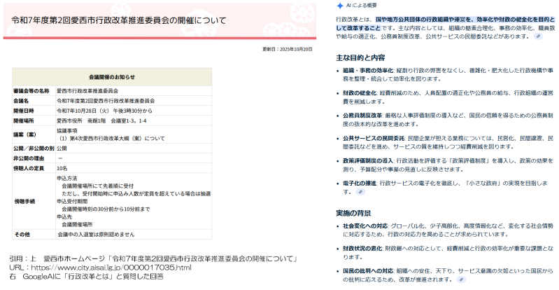Image resolution: width=559 pixels, height=290 pixels.
Task: Click the table header 会議開催のお知らせ
Action: point(112,77)
